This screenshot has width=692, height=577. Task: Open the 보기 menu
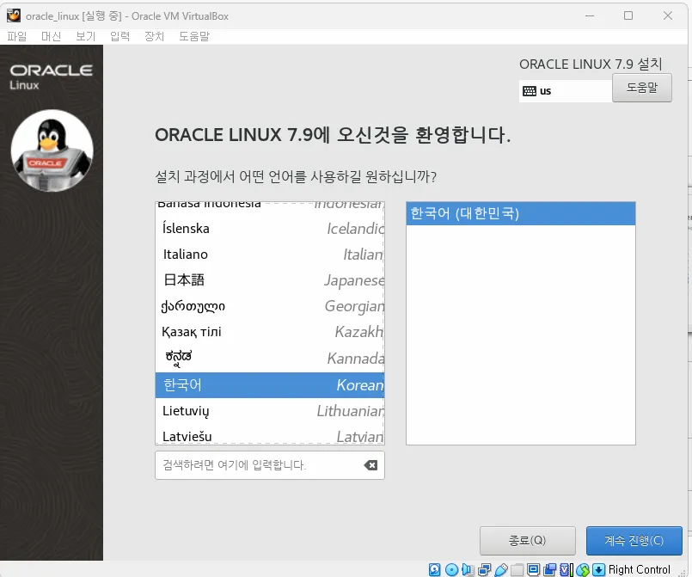pos(85,36)
